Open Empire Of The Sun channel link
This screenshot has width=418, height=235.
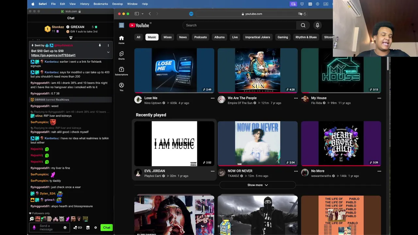(x=240, y=103)
